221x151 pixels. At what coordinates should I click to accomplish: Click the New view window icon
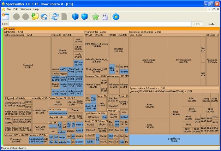(5, 16)
